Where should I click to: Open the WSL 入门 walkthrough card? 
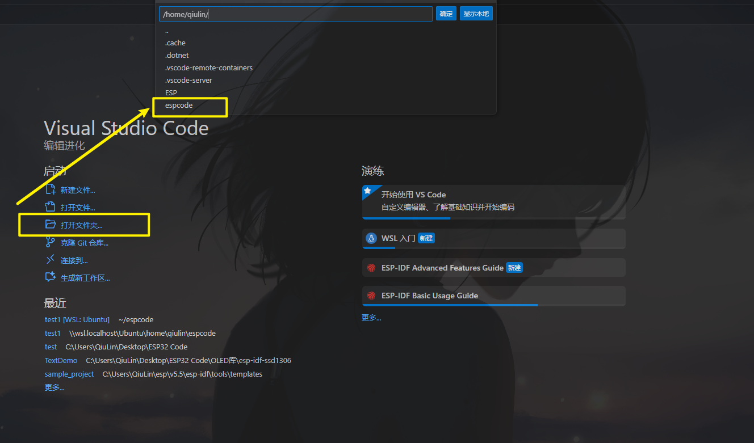point(494,239)
